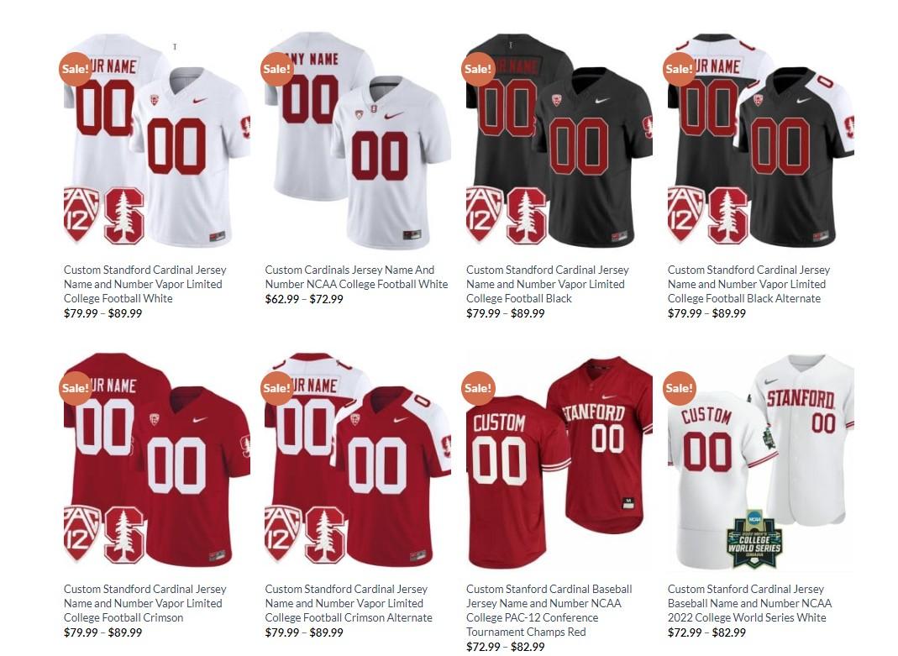Click the Sale badge on the black jersey

click(x=478, y=69)
